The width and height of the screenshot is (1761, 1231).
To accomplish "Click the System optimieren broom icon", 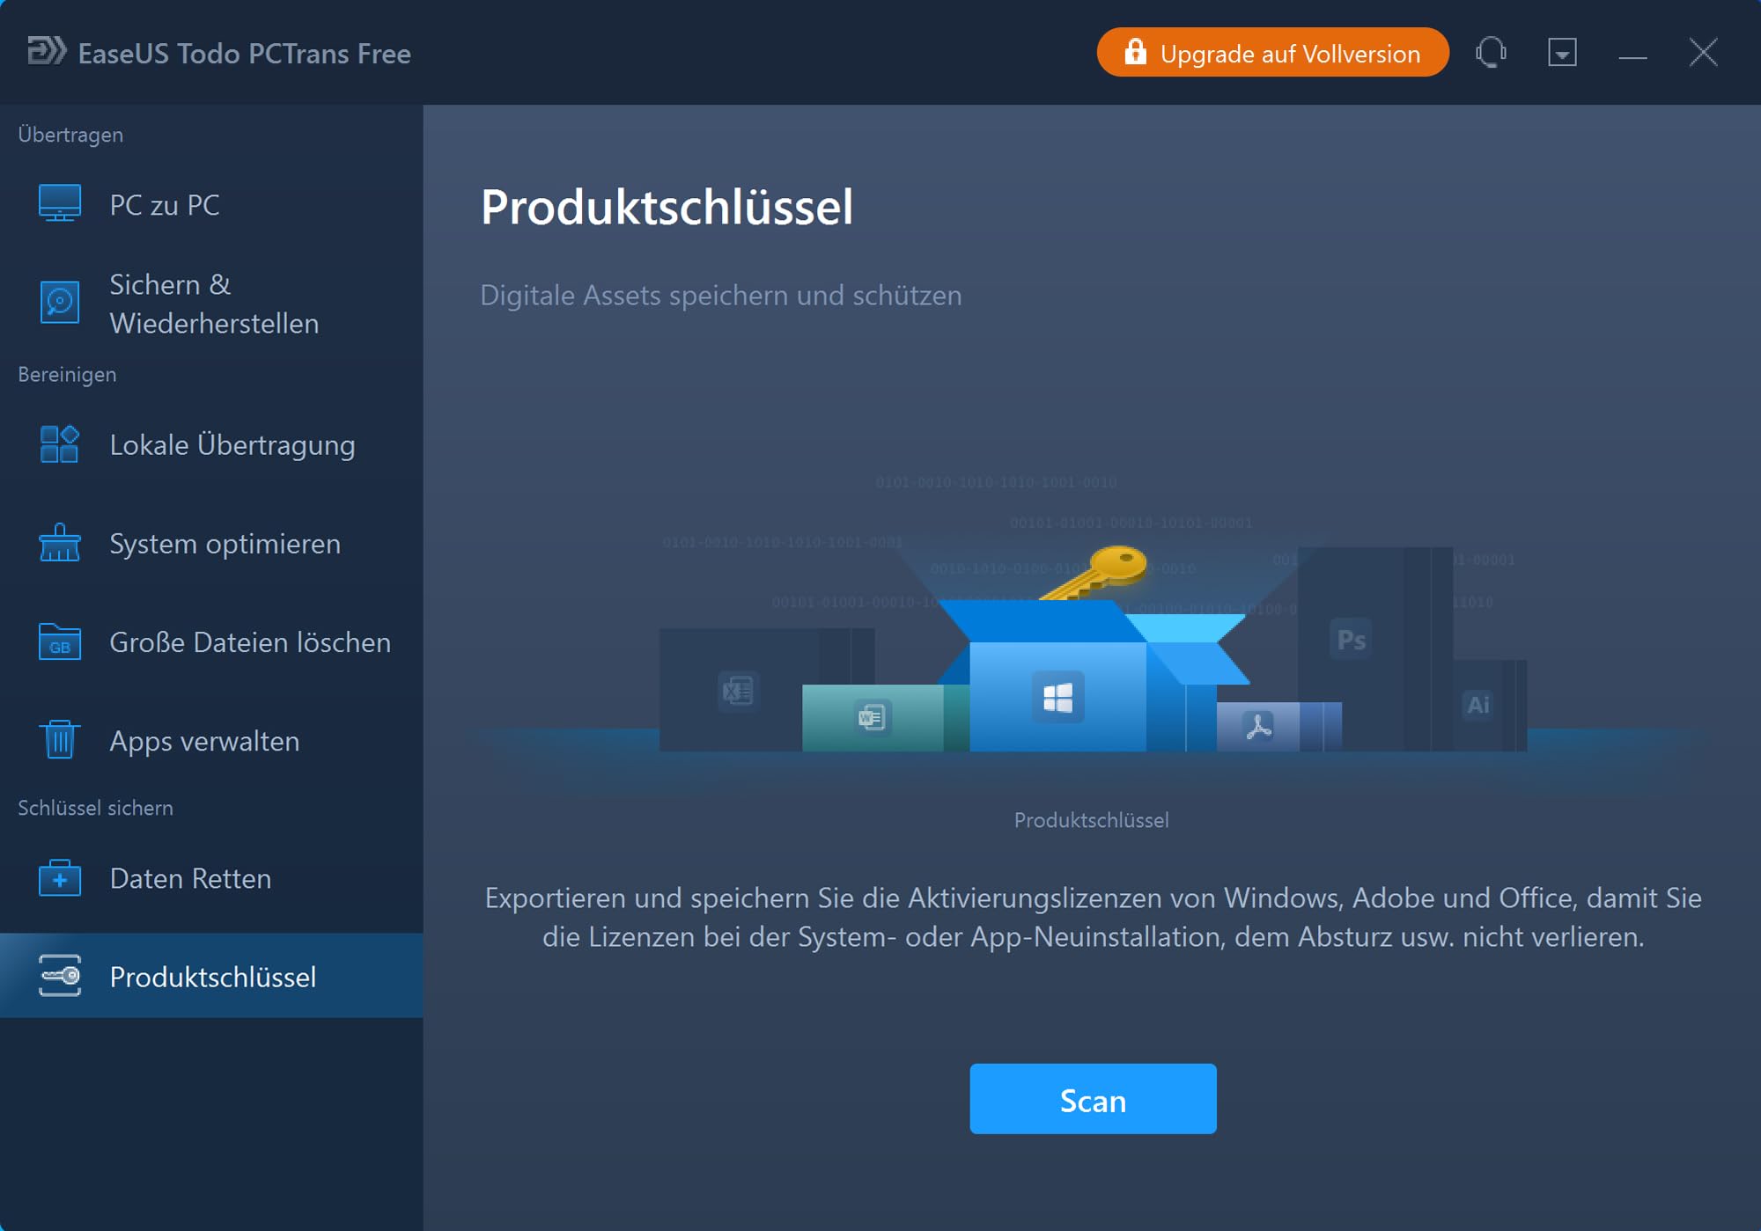I will pos(60,543).
